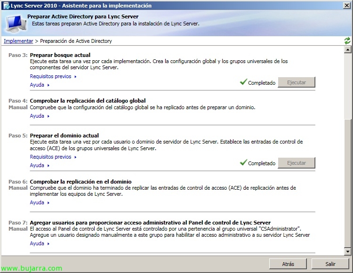This screenshot has height=273, width=353.
Task: Click the 'Agregar usuarios para proporcionar acceso' heading
Action: pos(150,223)
